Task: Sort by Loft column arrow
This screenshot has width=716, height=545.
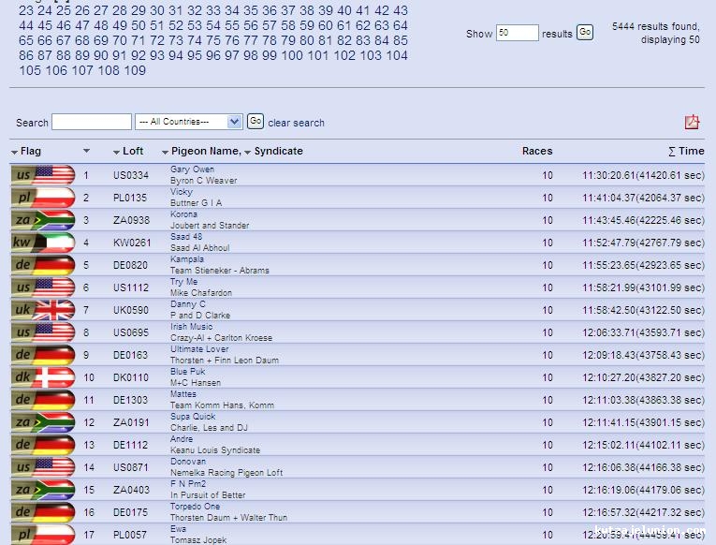Action: click(117, 152)
